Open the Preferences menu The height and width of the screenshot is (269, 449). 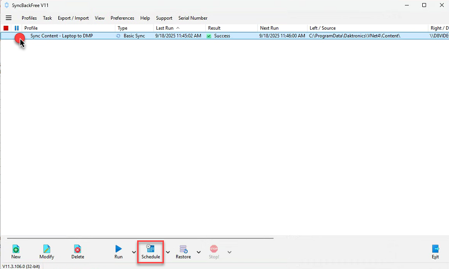[122, 18]
